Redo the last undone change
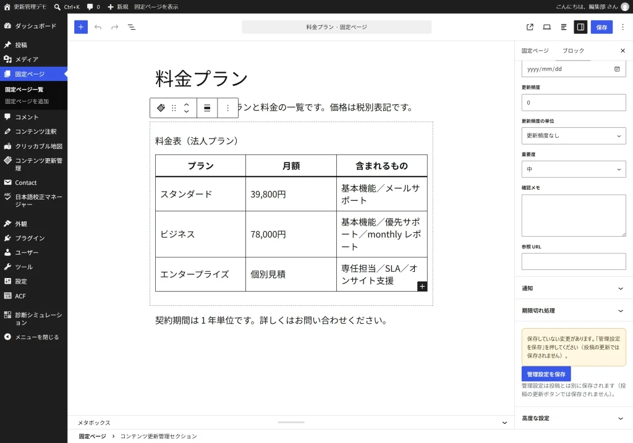The height and width of the screenshot is (443, 633). (x=114, y=27)
